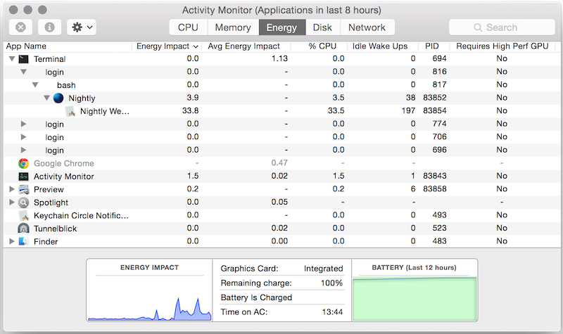Open the Memory tab

pyautogui.click(x=232, y=27)
